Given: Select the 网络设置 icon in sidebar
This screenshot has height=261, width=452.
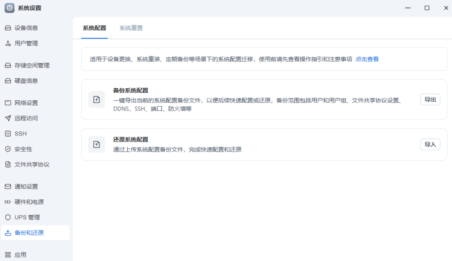Looking at the screenshot, I should [8, 103].
